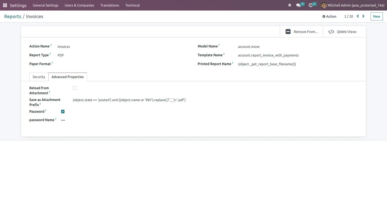Screen dimensions: 387x199
Task: Click help mark beside Paper Format
Action: (52, 63)
